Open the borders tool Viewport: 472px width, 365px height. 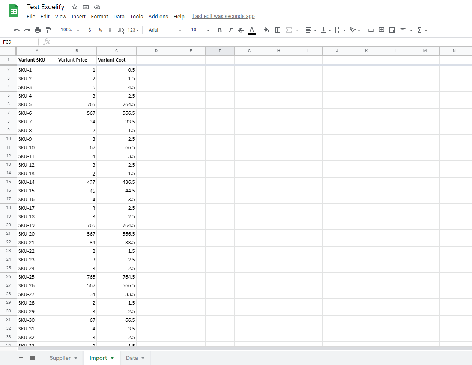coord(278,30)
